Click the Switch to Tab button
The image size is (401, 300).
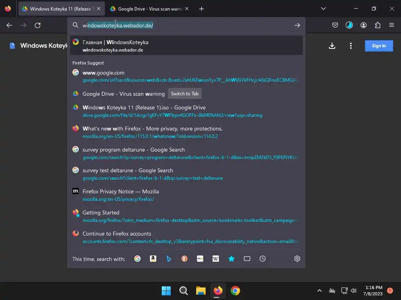(185, 94)
